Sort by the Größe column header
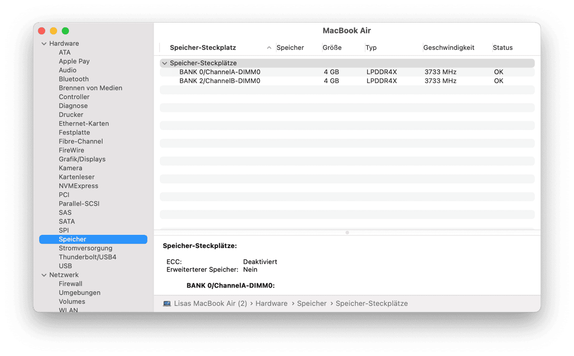Screen dimensions: 574x356 (332, 48)
